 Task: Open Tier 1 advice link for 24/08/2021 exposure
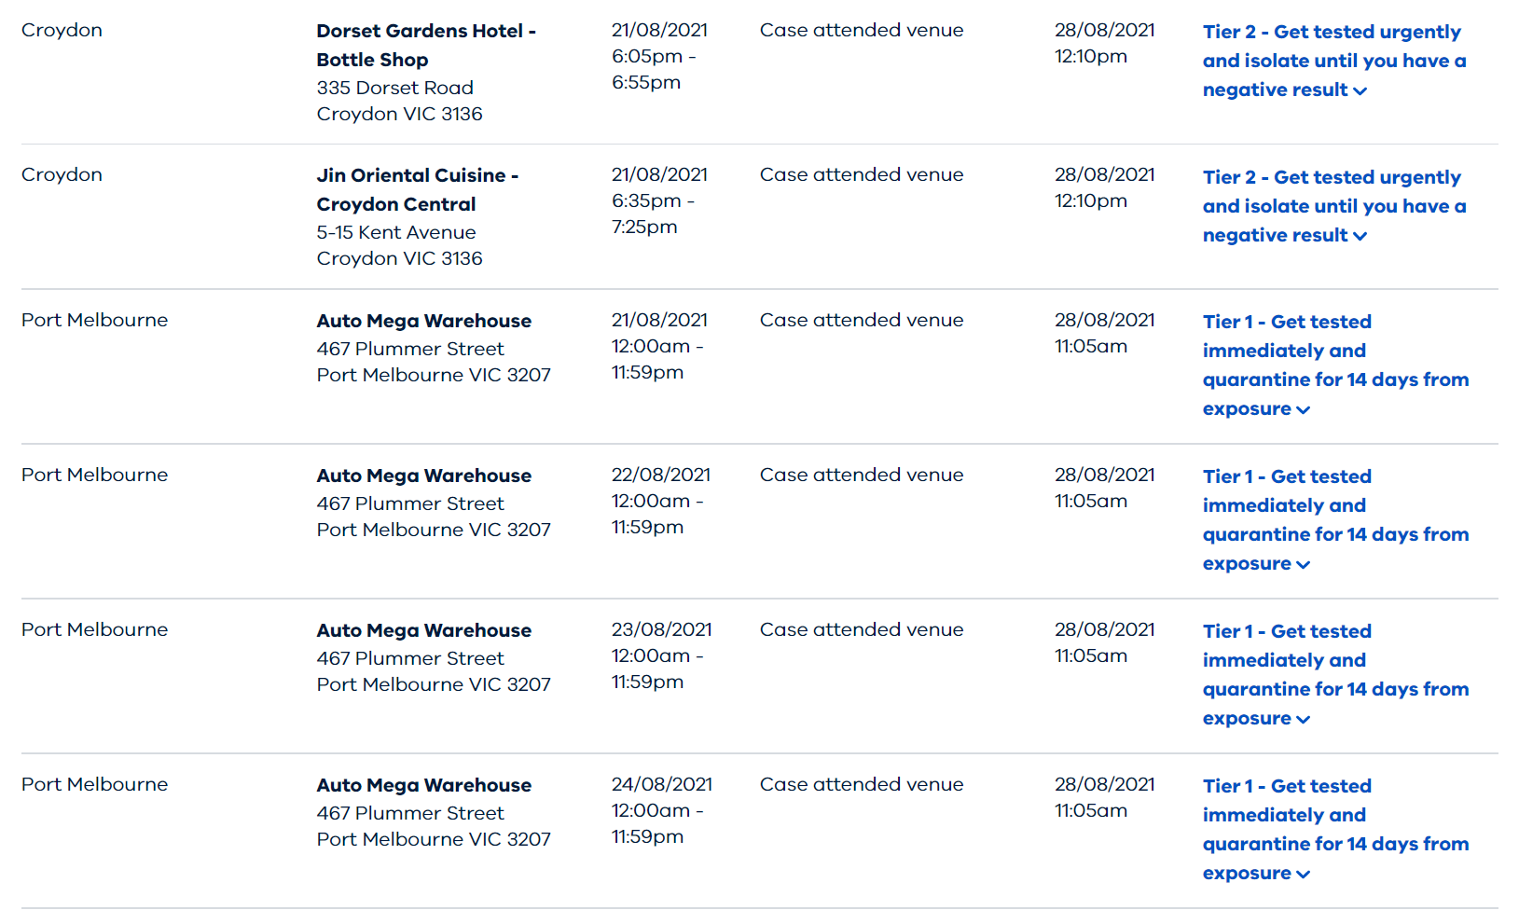coord(1335,829)
